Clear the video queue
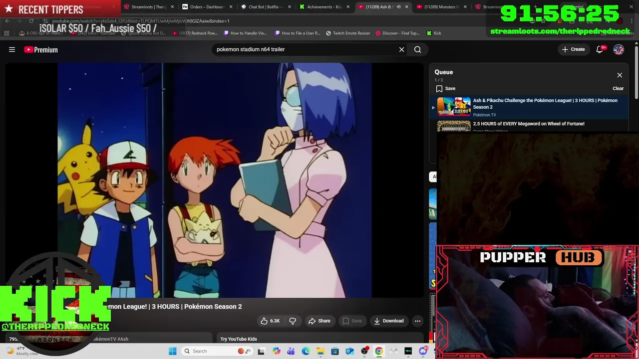639x359 pixels. point(618,88)
